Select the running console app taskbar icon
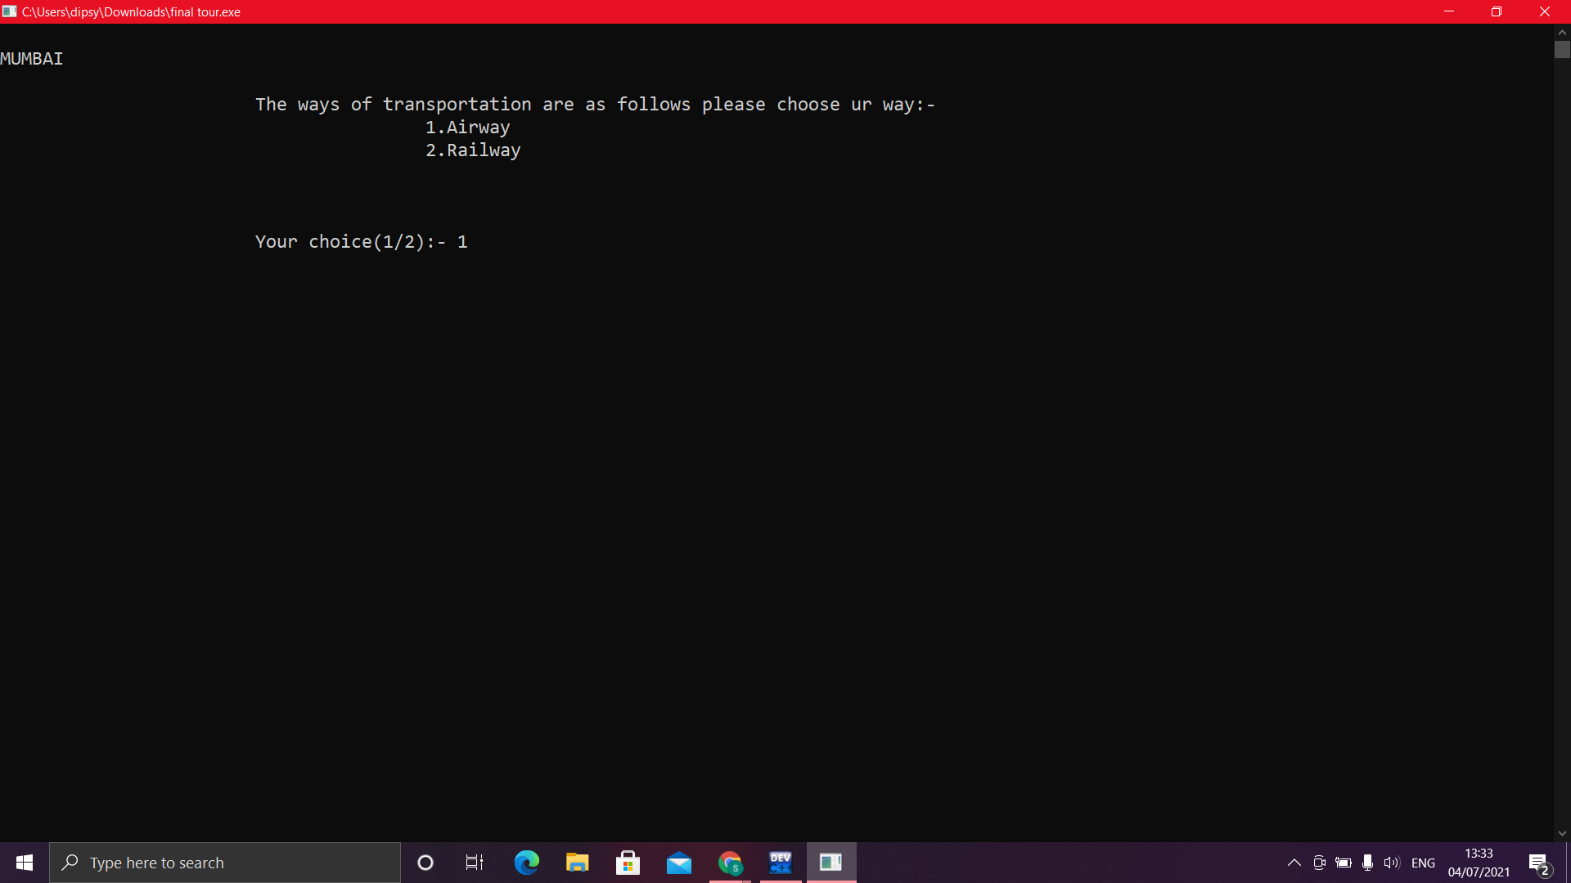Screen dimensions: 1571x883 click(831, 863)
